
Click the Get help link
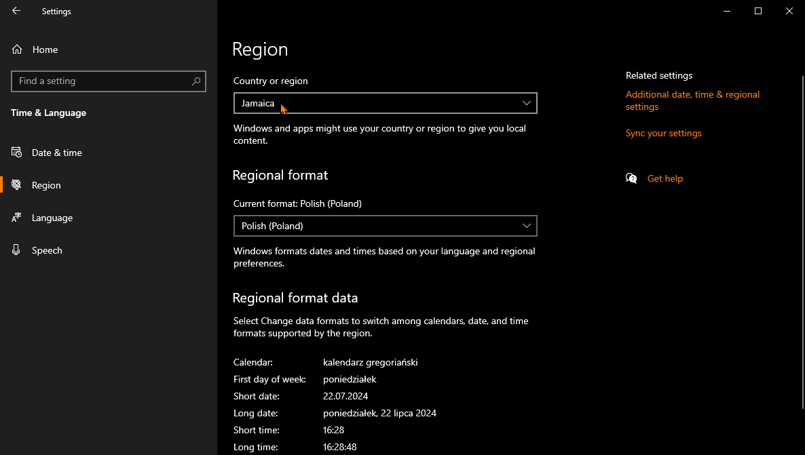pyautogui.click(x=665, y=178)
